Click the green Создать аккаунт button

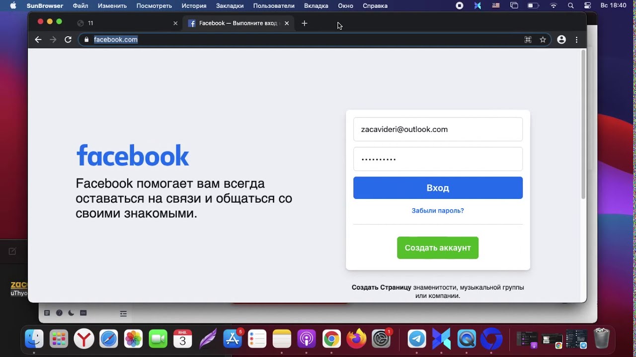[438, 248]
